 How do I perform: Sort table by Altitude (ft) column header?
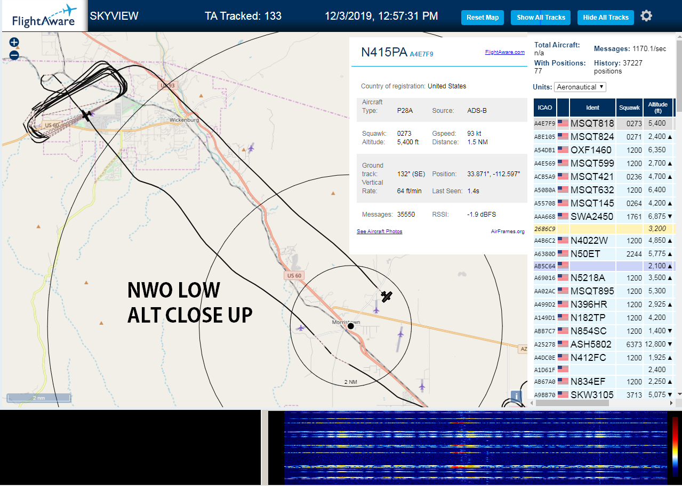(658, 108)
